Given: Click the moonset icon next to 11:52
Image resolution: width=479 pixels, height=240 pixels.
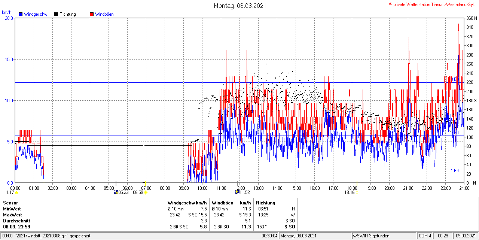Looking at the screenshot, I should [237, 192].
